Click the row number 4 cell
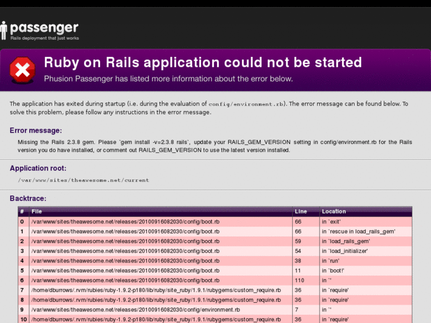Screen dimensions: 431x323 click(22, 261)
